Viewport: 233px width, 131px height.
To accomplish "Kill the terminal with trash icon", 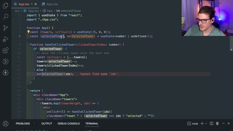I will point(217,124).
